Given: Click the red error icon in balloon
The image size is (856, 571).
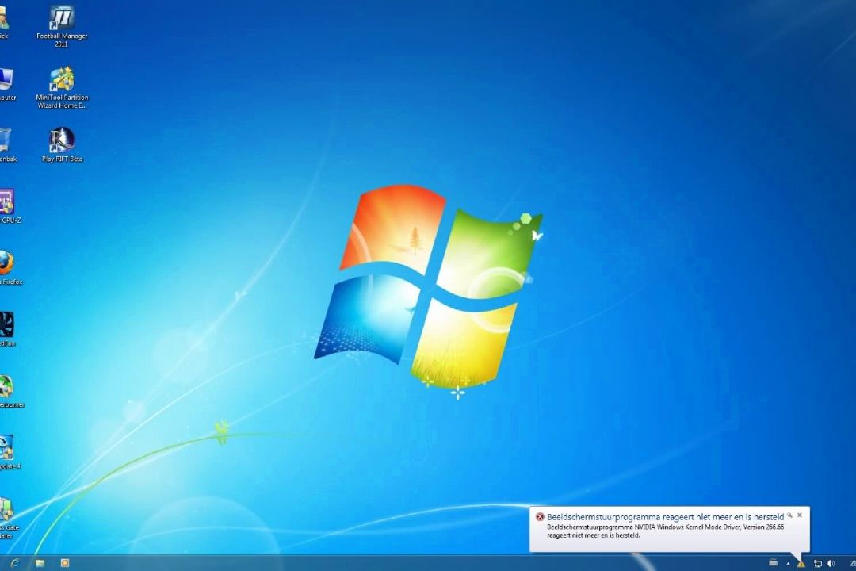Looking at the screenshot, I should 540,516.
